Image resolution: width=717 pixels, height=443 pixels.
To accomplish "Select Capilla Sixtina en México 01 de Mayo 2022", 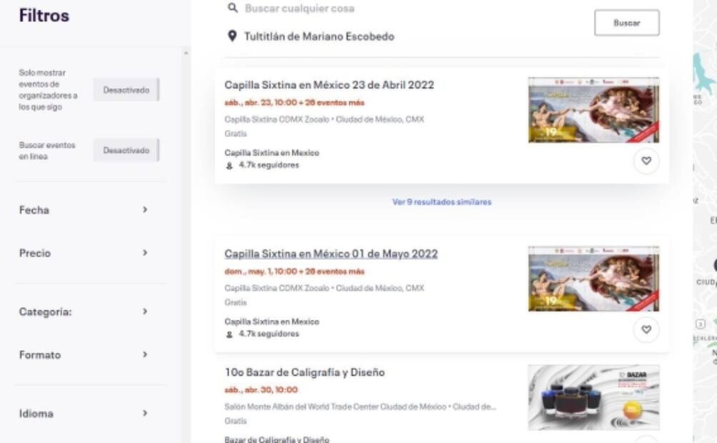I will (331, 254).
